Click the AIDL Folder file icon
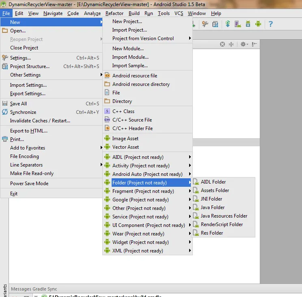 click(196, 182)
